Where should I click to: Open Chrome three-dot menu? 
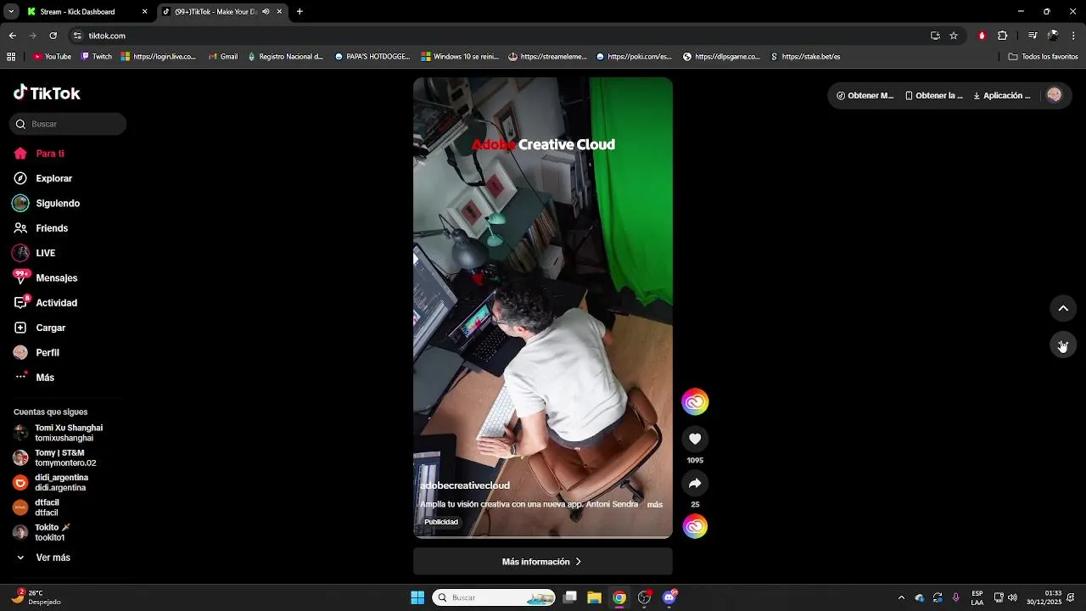pyautogui.click(x=1074, y=36)
